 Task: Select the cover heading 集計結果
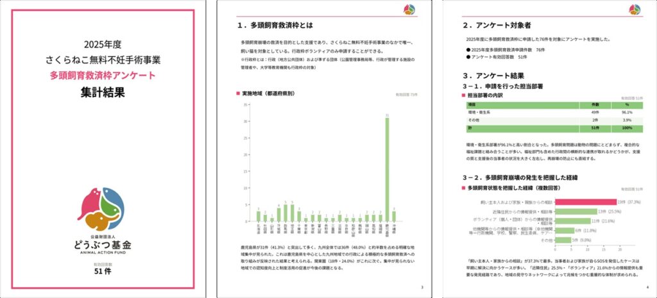coord(103,92)
